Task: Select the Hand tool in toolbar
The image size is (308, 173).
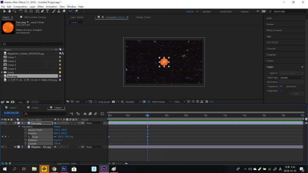Action: pos(9,11)
